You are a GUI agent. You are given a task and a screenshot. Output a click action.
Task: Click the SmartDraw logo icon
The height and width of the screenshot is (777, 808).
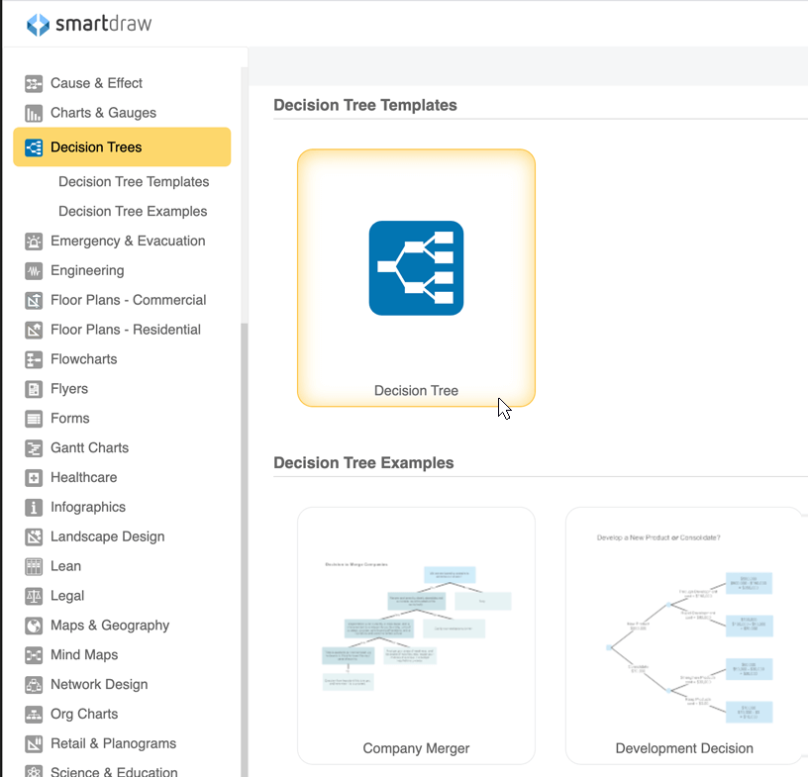38,24
